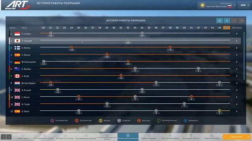The height and width of the screenshot is (141, 252).
Task: Select Norris's hard tyre marker at lap 25
Action: tap(79, 97)
